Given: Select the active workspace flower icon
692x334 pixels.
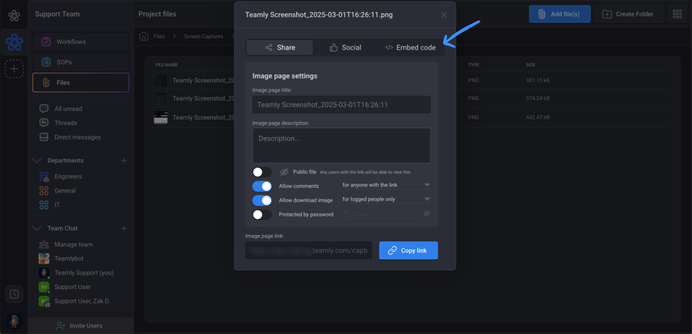Looking at the screenshot, I should pyautogui.click(x=14, y=42).
